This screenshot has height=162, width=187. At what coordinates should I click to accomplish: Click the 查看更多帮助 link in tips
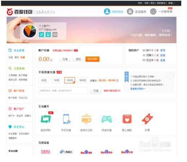point(138,89)
